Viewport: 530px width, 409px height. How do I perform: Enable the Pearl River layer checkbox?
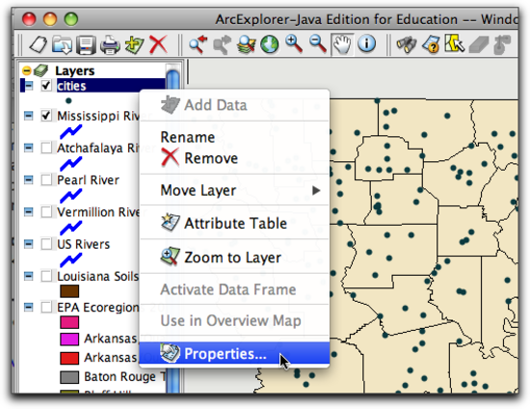[46, 179]
